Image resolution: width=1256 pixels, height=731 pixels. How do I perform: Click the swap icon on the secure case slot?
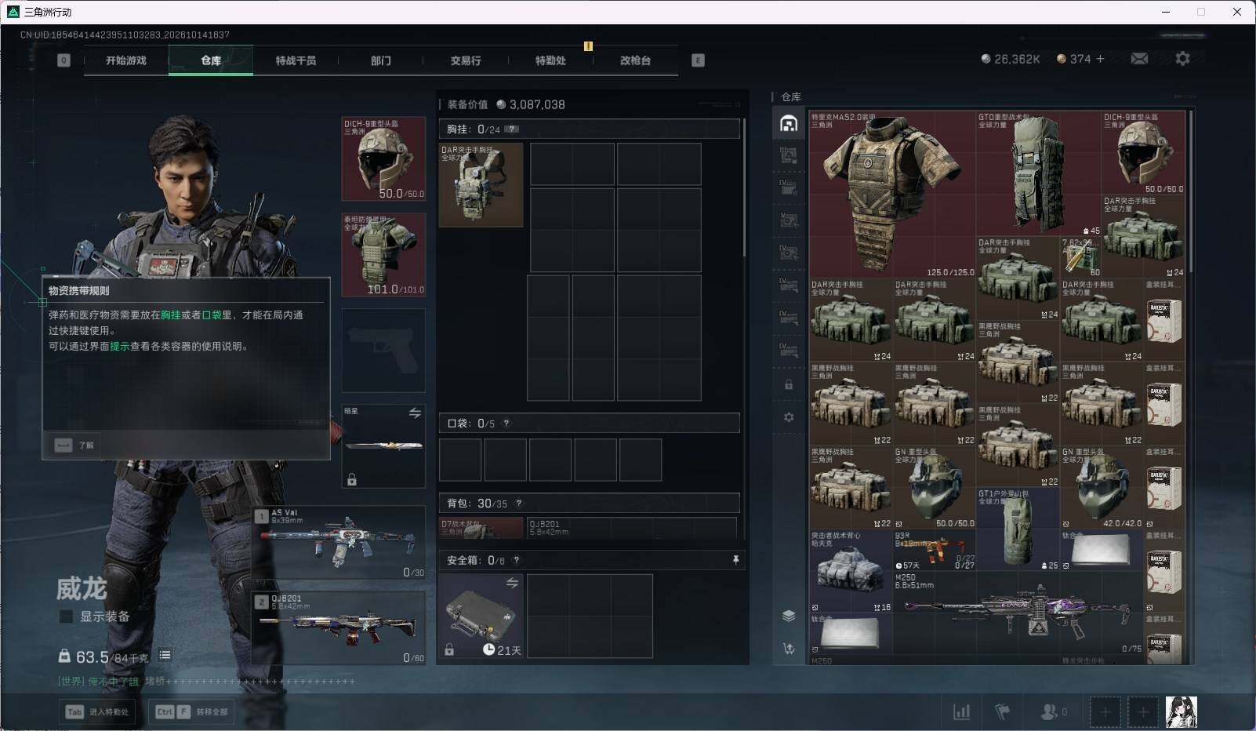tap(512, 583)
